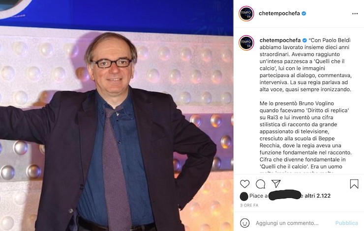
Task: Open chetempochefa username link in caption
Action: pos(280,40)
